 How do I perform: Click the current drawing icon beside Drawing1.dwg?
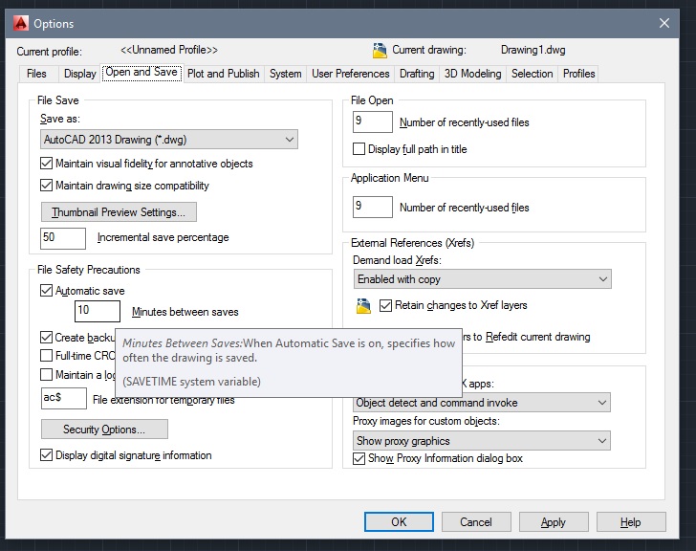coord(380,51)
